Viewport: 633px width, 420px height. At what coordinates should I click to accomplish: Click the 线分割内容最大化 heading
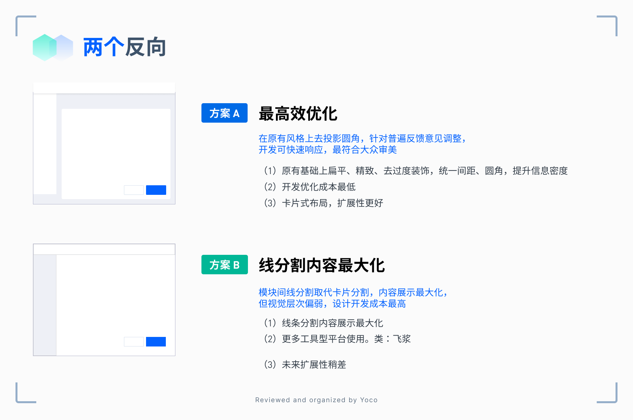(321, 265)
